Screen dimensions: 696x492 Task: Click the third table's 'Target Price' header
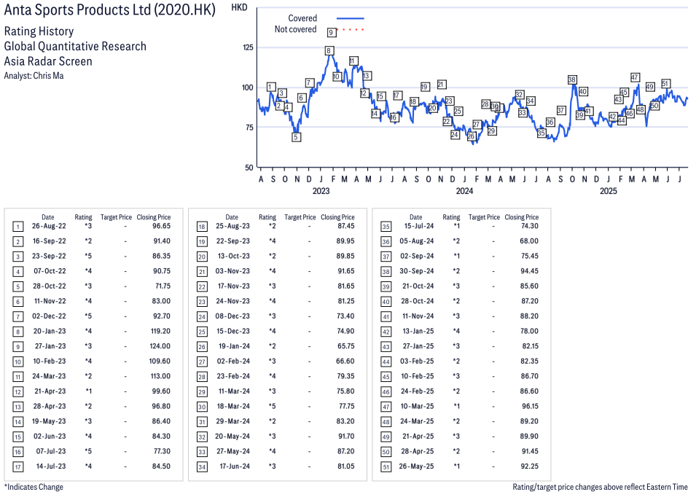[x=484, y=217]
